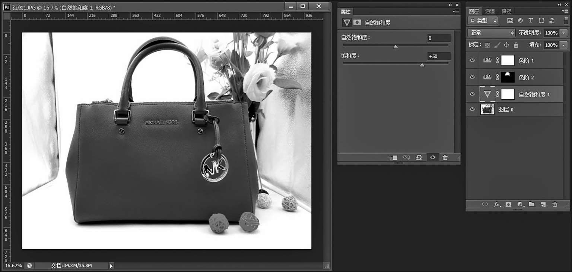Click the mask link icon on 色阶 1
The width and height of the screenshot is (572, 272).
[x=497, y=60]
